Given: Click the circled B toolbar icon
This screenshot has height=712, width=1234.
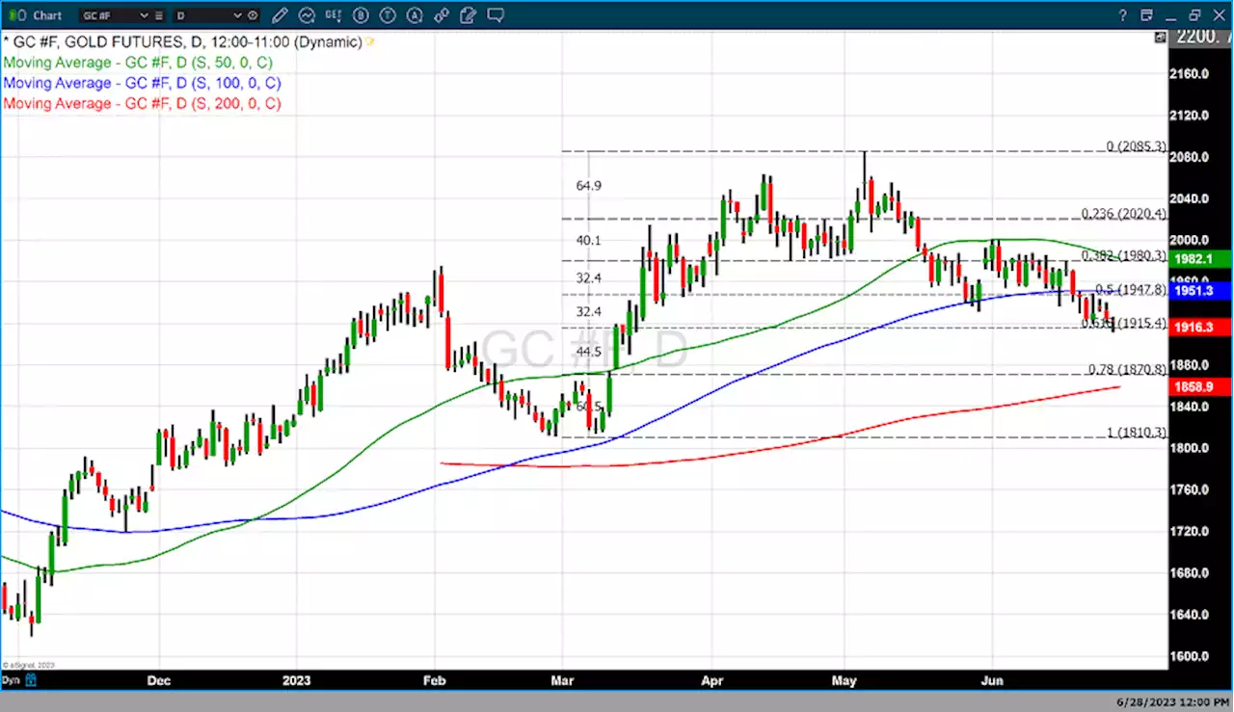Looking at the screenshot, I should (361, 15).
